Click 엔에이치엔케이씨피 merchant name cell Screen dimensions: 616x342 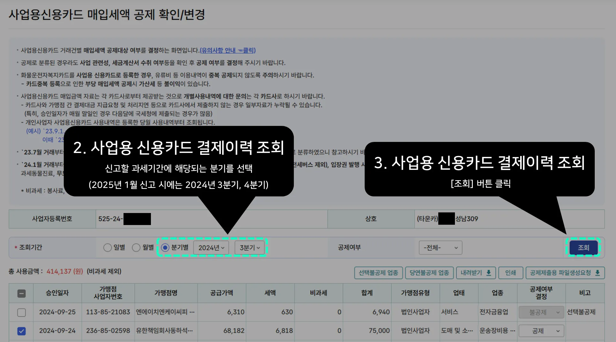(x=165, y=312)
